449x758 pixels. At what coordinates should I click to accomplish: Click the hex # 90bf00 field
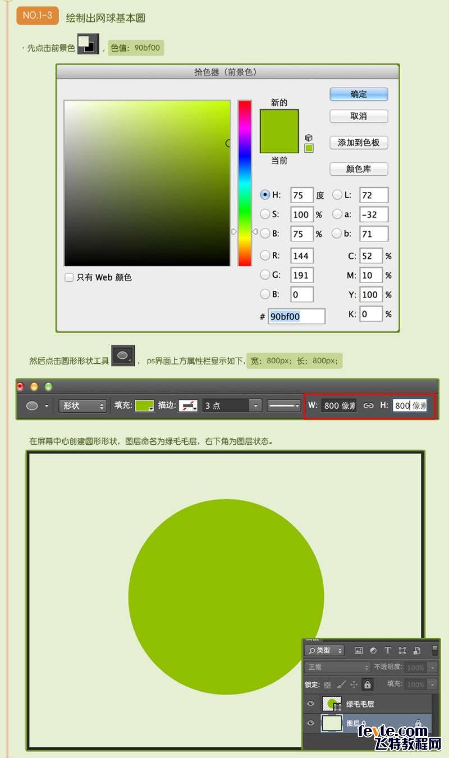click(296, 317)
